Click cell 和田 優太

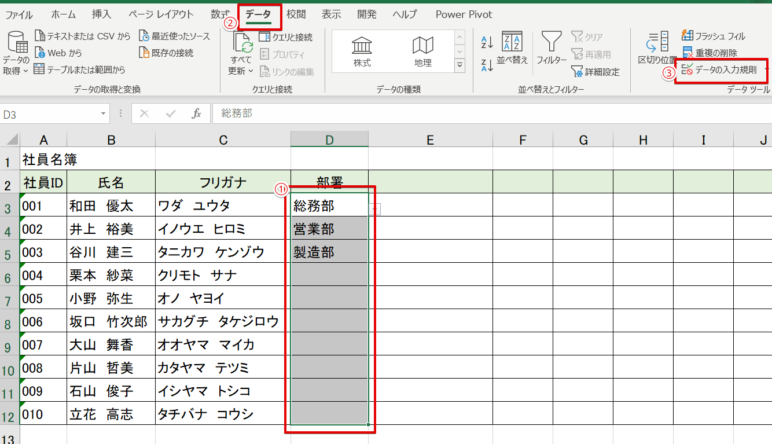click(x=111, y=206)
